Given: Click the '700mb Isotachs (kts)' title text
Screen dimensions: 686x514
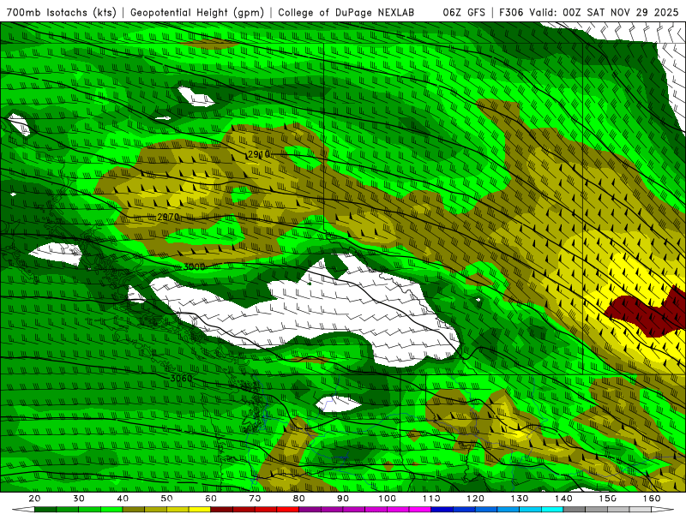Looking at the screenshot, I should pos(61,12).
